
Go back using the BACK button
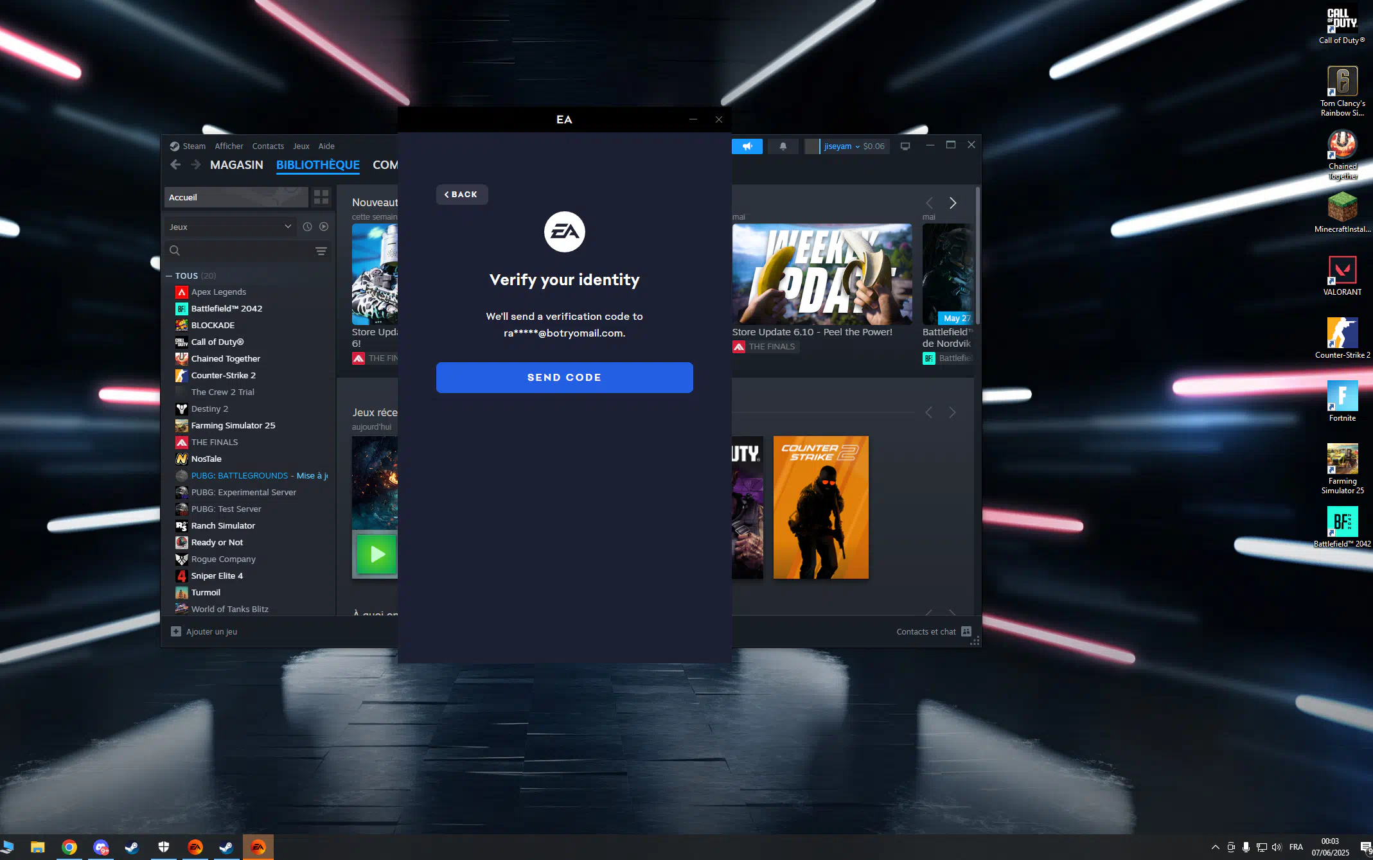pos(461,194)
